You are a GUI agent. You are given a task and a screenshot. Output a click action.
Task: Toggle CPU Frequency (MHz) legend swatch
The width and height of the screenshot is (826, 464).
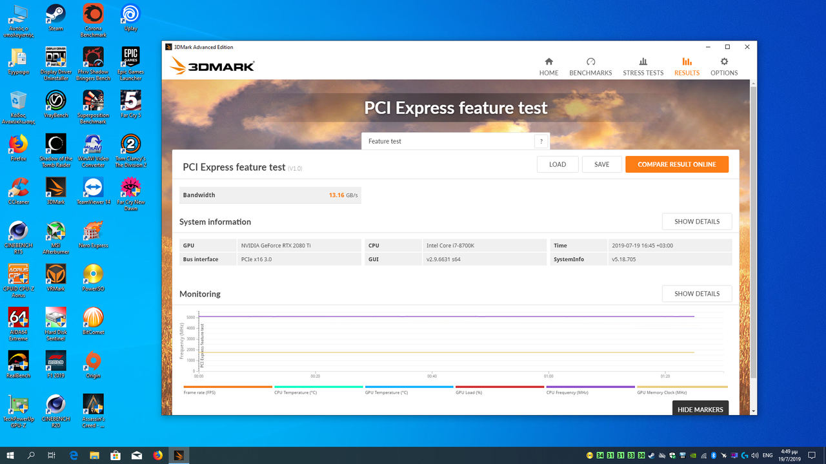pos(590,387)
